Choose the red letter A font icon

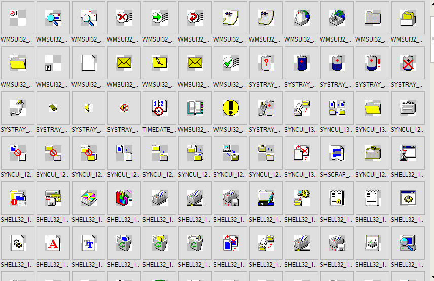coord(53,243)
